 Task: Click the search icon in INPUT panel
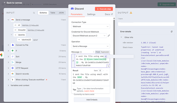34,13
